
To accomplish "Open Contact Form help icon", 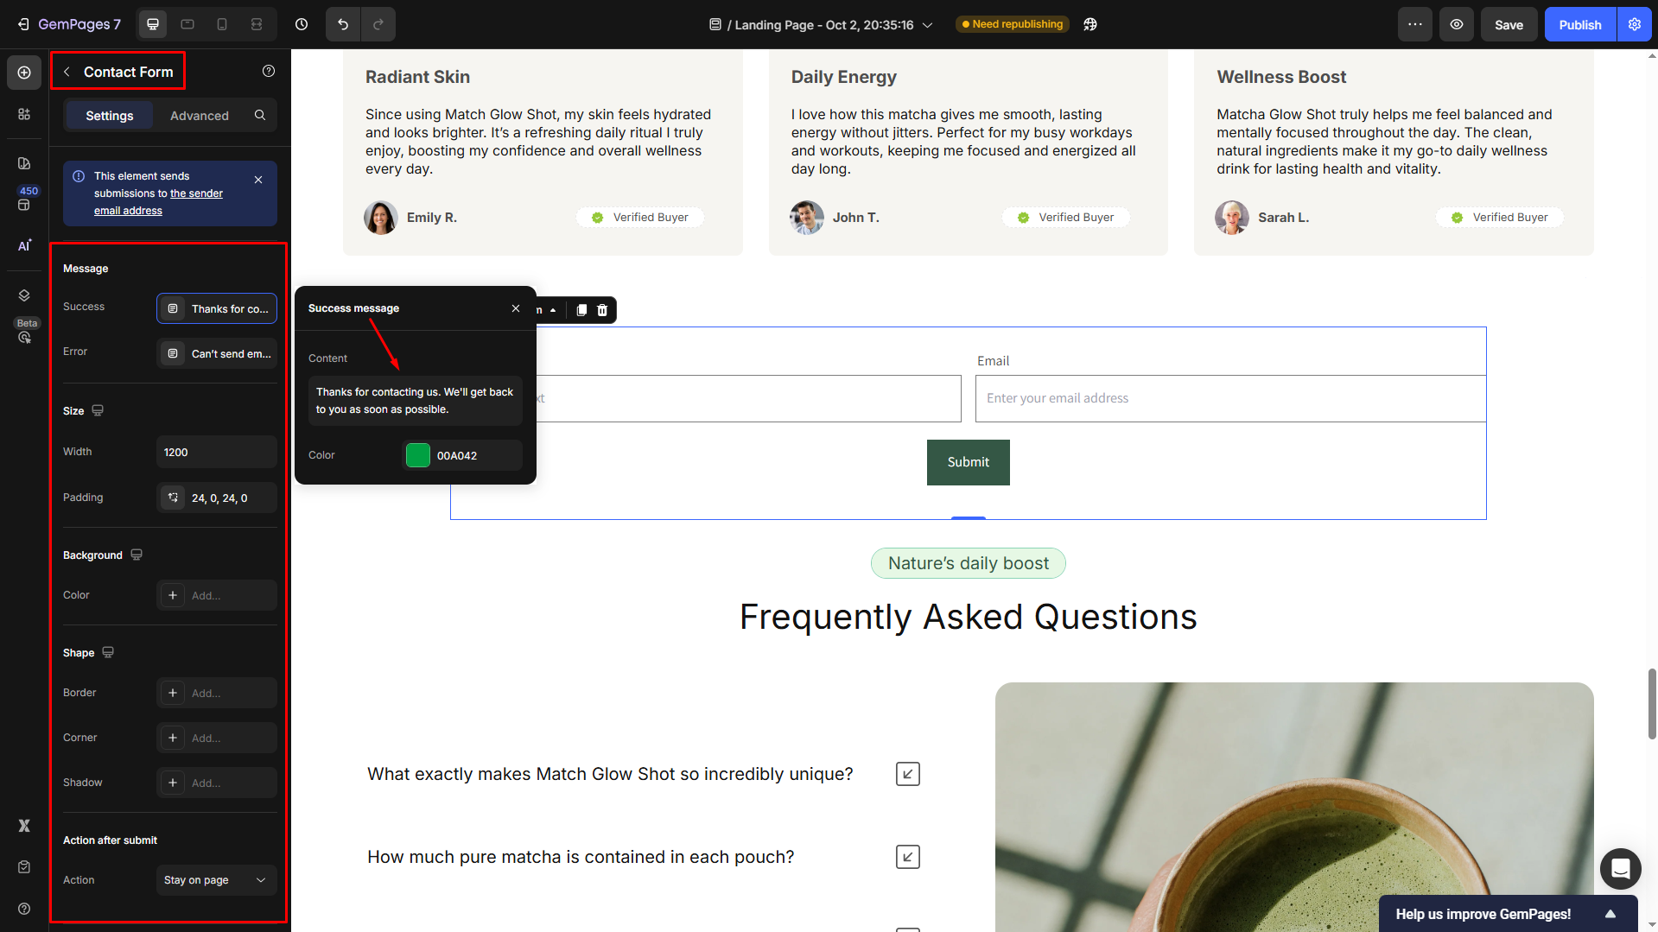I will click(x=269, y=71).
